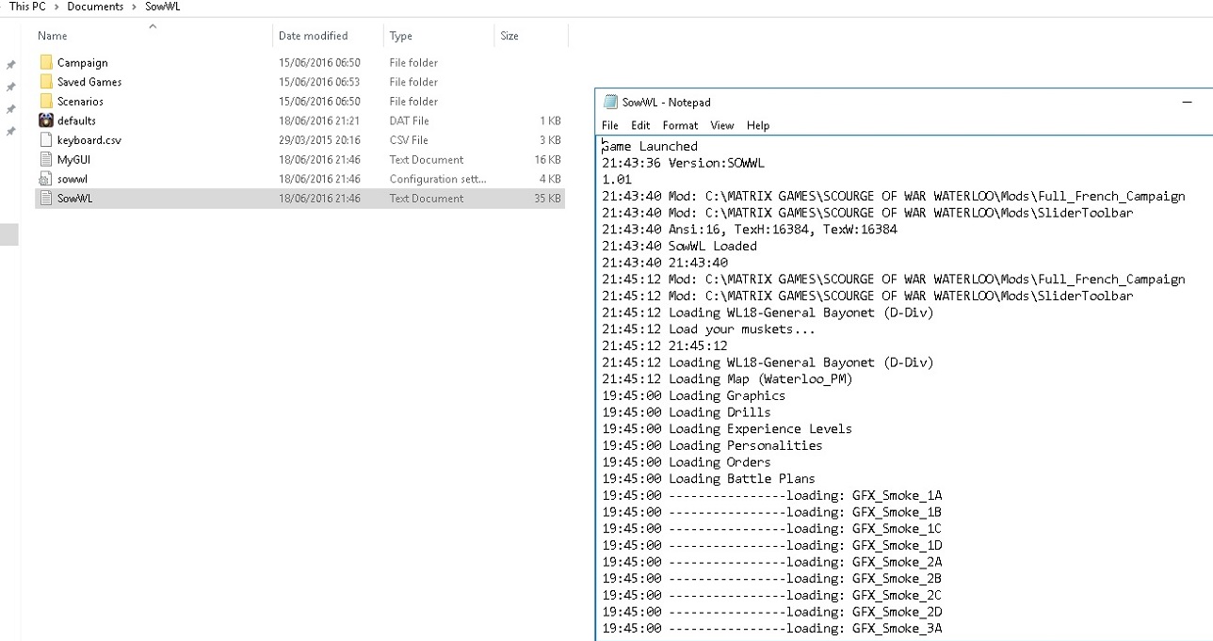Click the 'Loading Drills' log line
The height and width of the screenshot is (641, 1213).
[687, 412]
